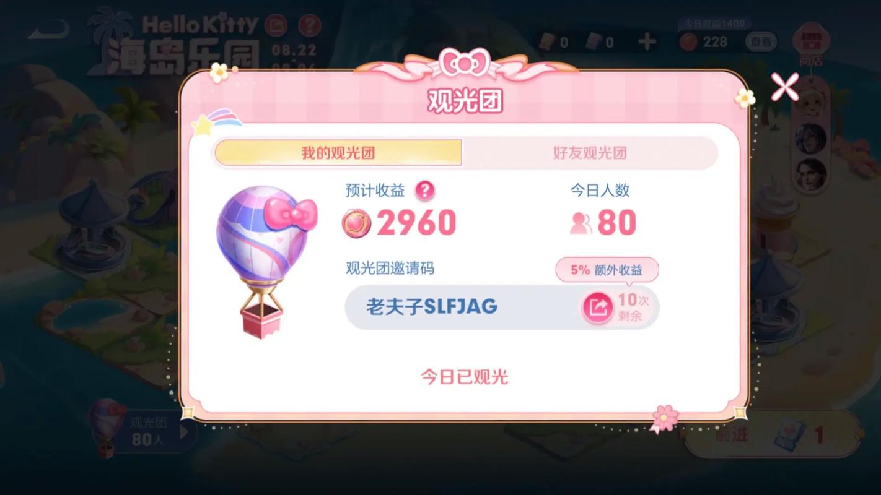This screenshot has height=495, width=881.
Task: Click the invite code field 老夫子SLFJAG
Action: (502, 307)
